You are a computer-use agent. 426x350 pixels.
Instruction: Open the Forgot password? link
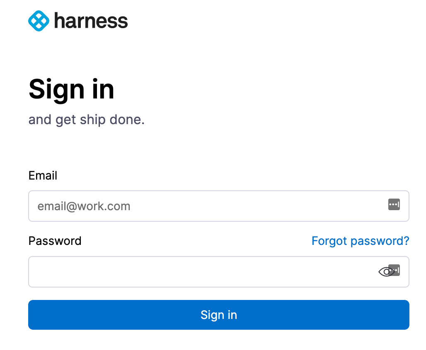point(360,241)
